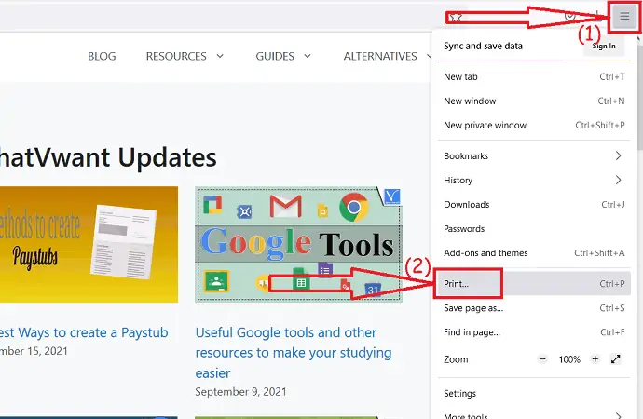This screenshot has width=643, height=419.
Task: Open the Ways to create a Paystub link
Action: (x=84, y=332)
